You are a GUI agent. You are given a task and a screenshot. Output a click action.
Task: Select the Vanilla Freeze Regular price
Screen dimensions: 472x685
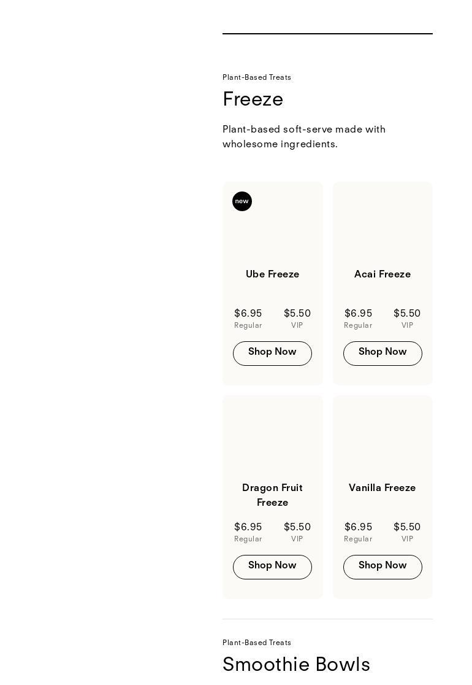coord(358,527)
